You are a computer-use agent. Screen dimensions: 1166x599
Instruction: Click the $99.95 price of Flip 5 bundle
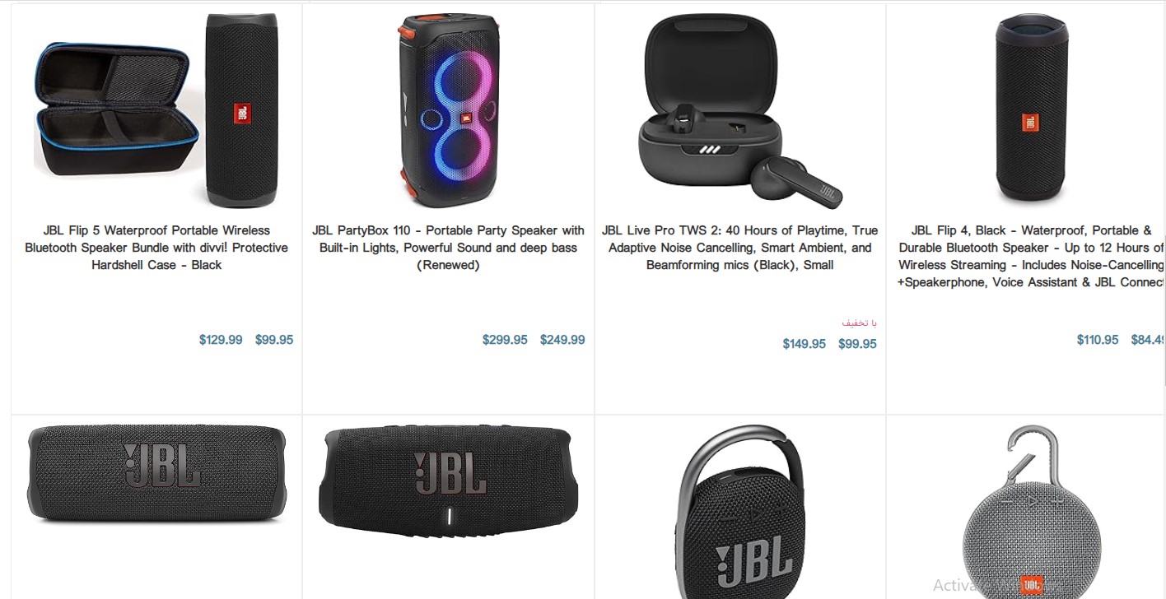coord(274,340)
